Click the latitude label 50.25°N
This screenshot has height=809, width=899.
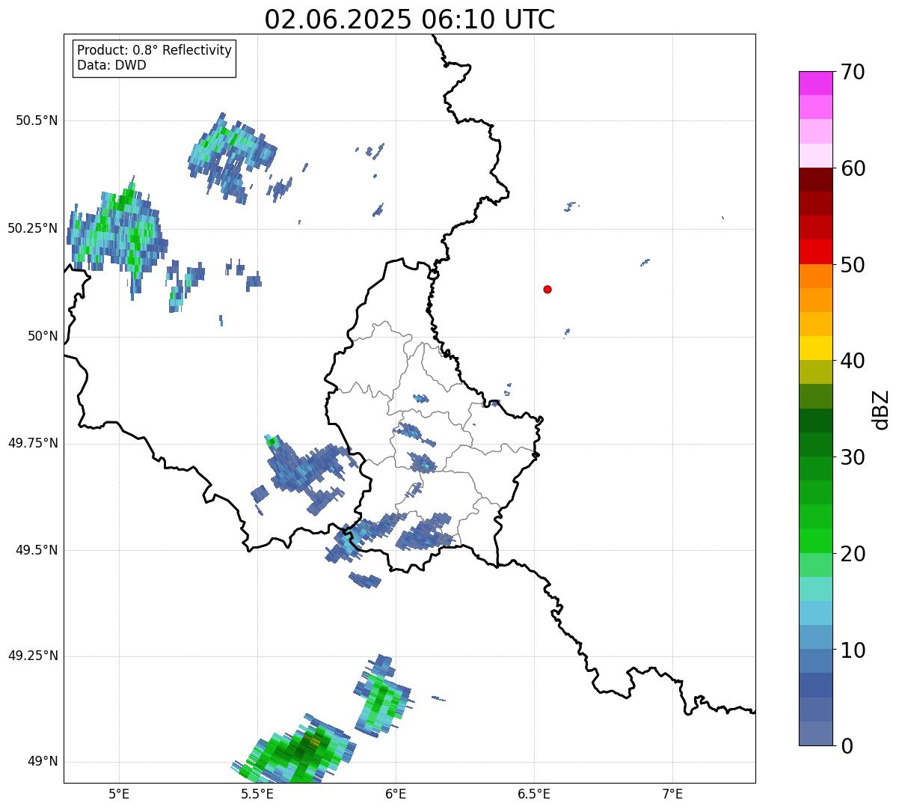click(x=33, y=228)
